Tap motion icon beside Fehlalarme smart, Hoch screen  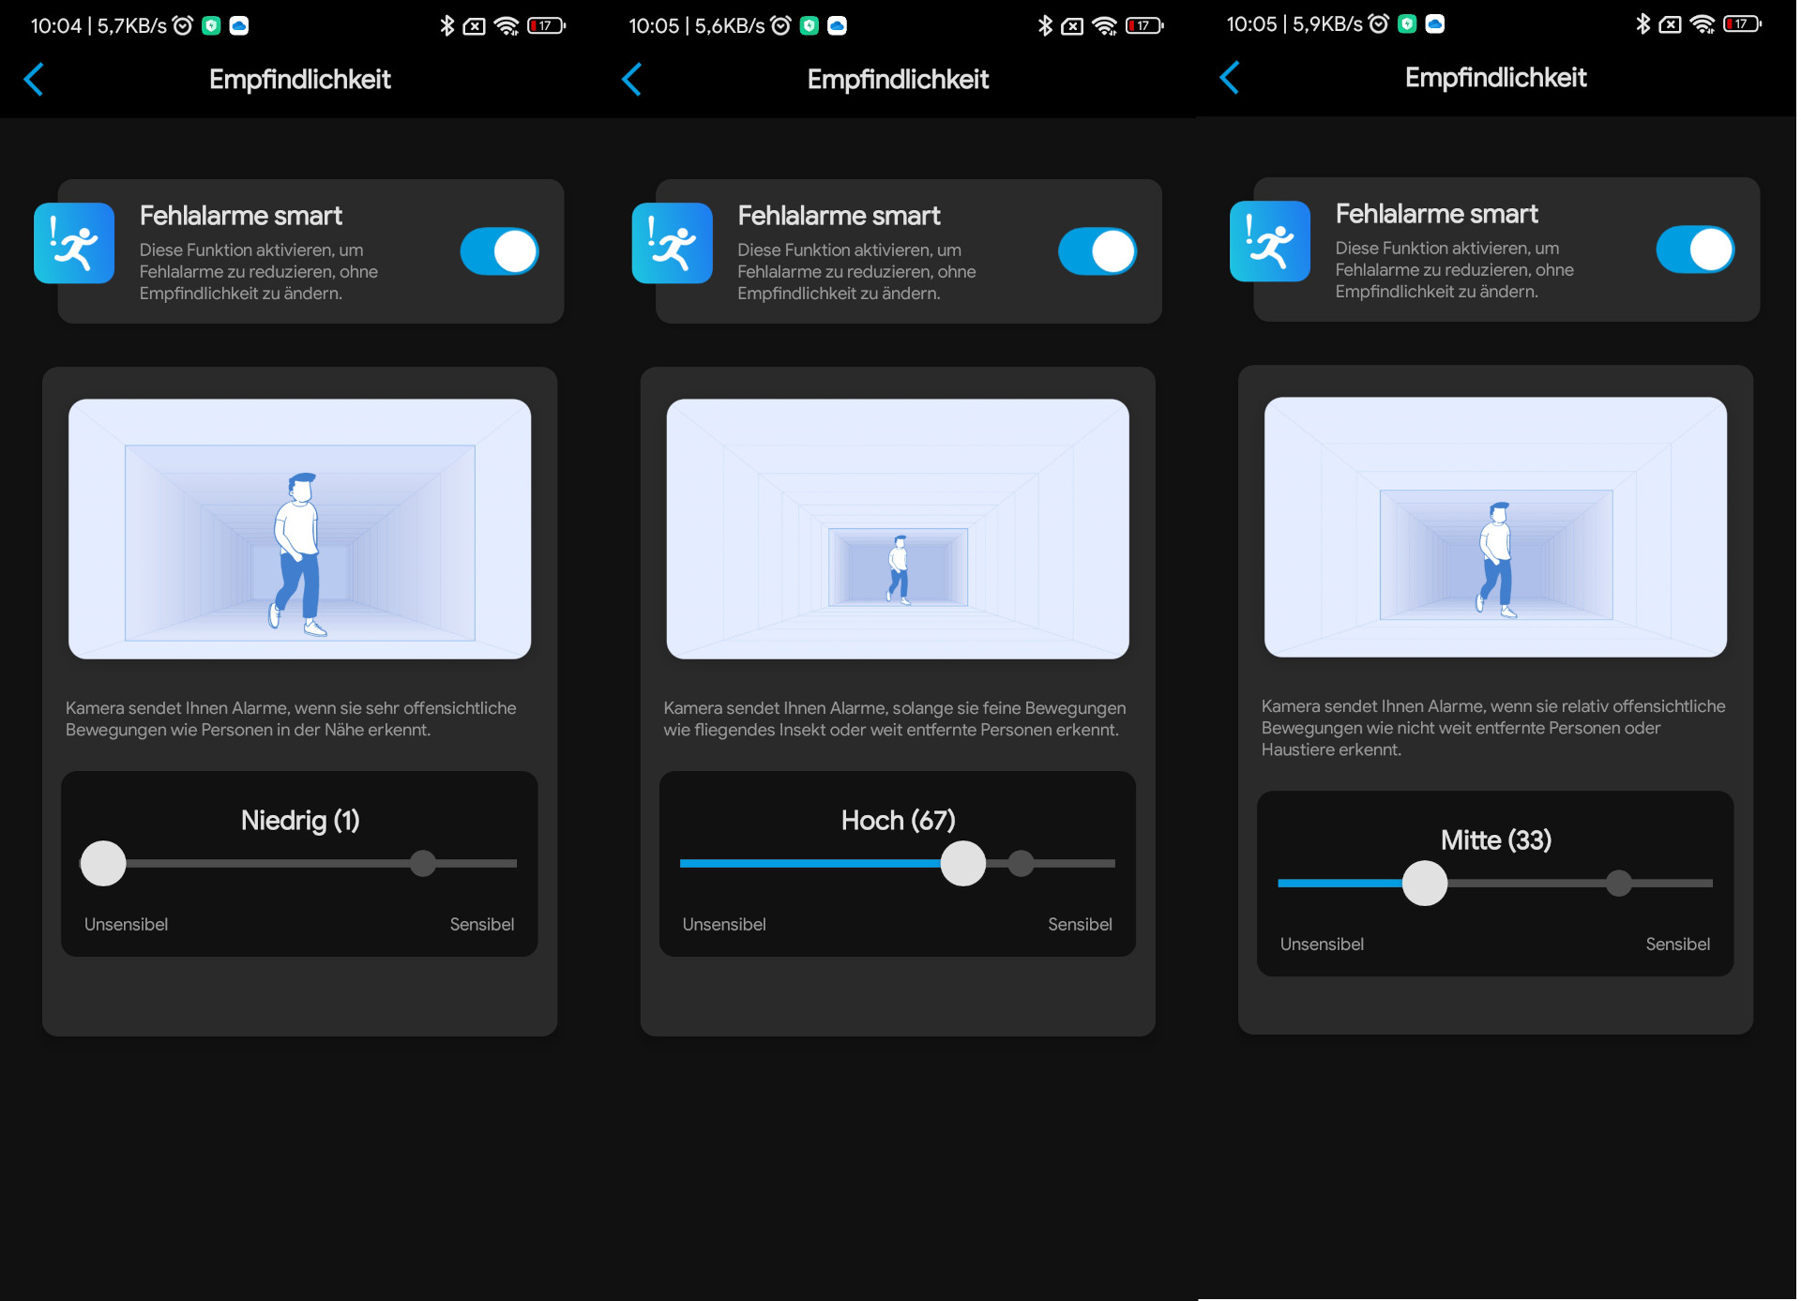coord(672,244)
